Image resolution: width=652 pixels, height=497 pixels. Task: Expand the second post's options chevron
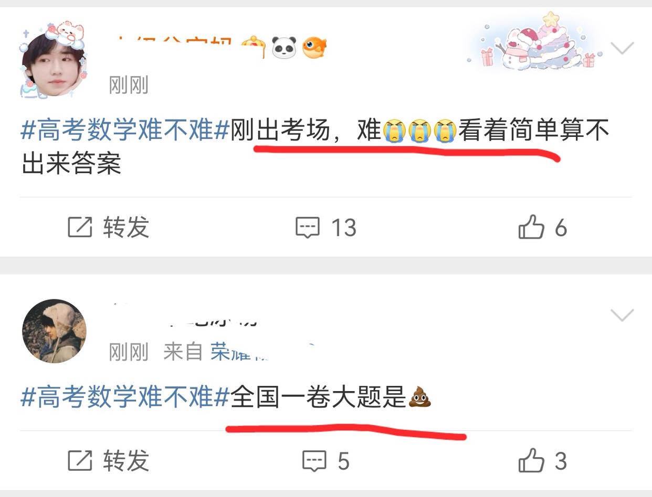(x=623, y=315)
